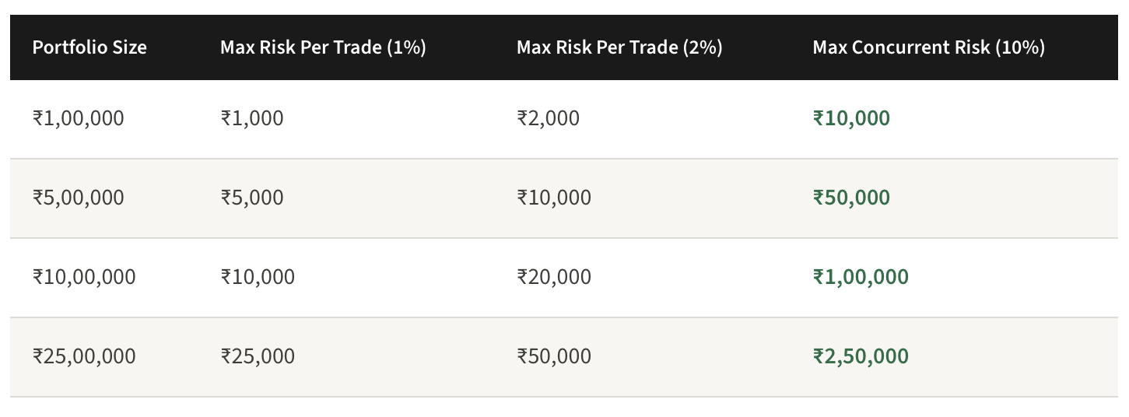Click the ₹1,000 risk value
The width and height of the screenshot is (1129, 417).
(x=252, y=118)
